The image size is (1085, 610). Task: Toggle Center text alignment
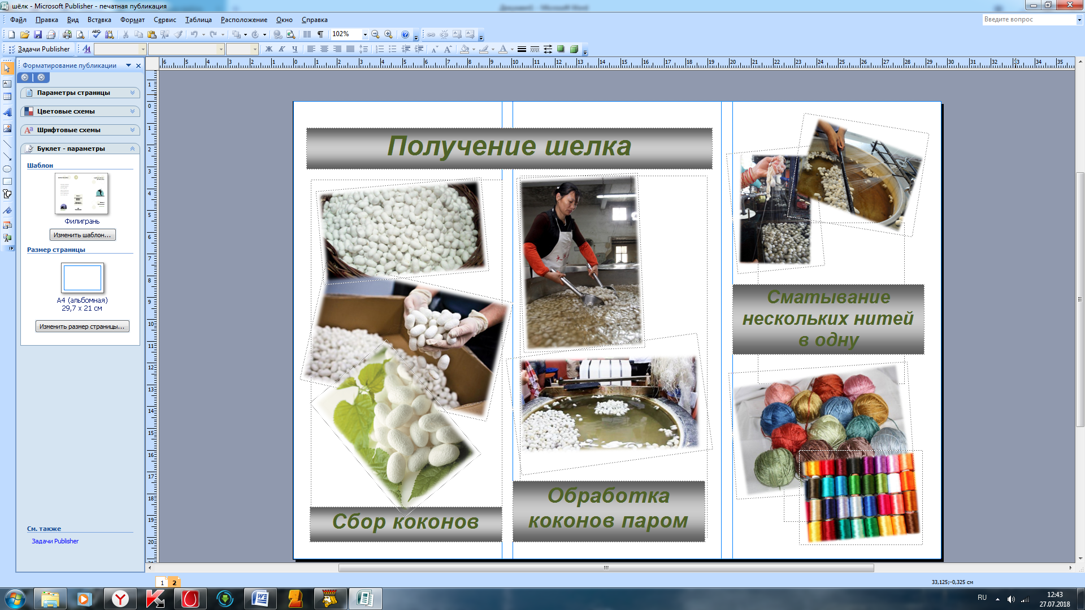coord(324,49)
